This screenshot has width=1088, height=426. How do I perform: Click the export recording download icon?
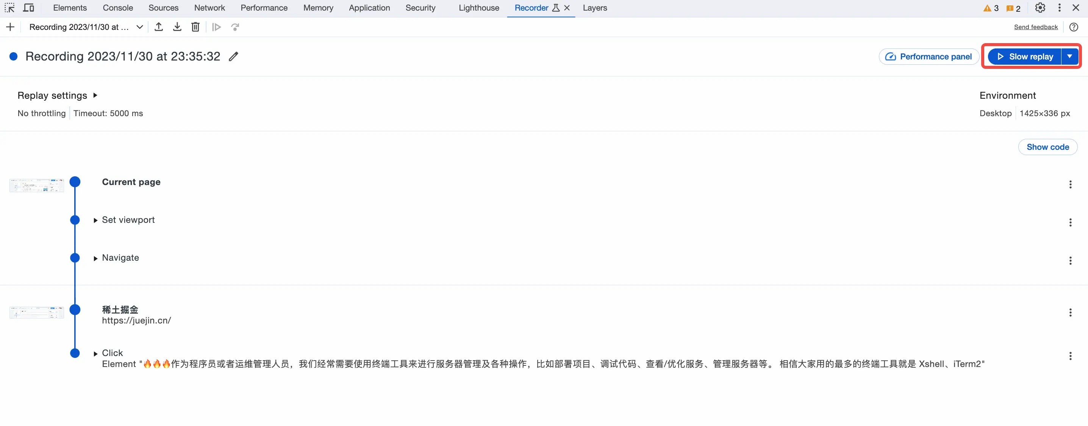point(177,27)
